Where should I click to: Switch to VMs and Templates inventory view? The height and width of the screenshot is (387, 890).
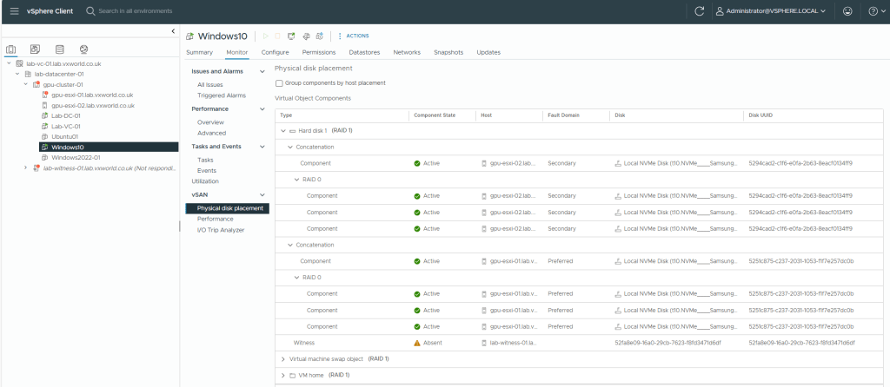(35, 49)
